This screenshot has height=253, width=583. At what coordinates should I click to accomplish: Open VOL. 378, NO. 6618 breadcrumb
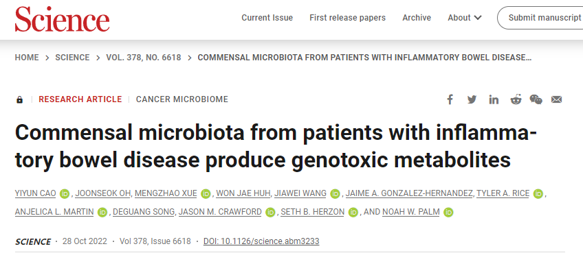(144, 58)
